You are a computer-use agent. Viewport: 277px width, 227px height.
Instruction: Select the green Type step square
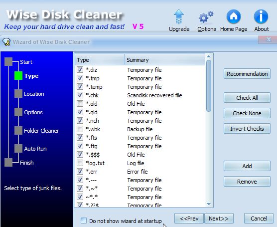(x=18, y=76)
